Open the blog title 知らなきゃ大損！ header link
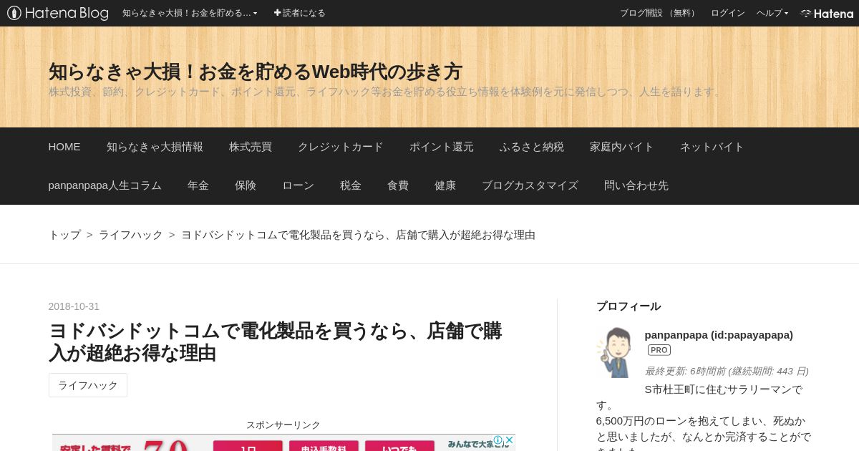 255,72
